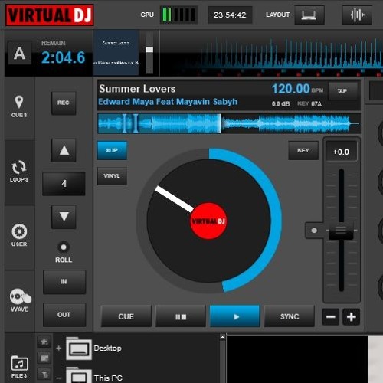Click the artist name Edward Maya Feat
Screen dimensions: 383x383
(x=136, y=102)
